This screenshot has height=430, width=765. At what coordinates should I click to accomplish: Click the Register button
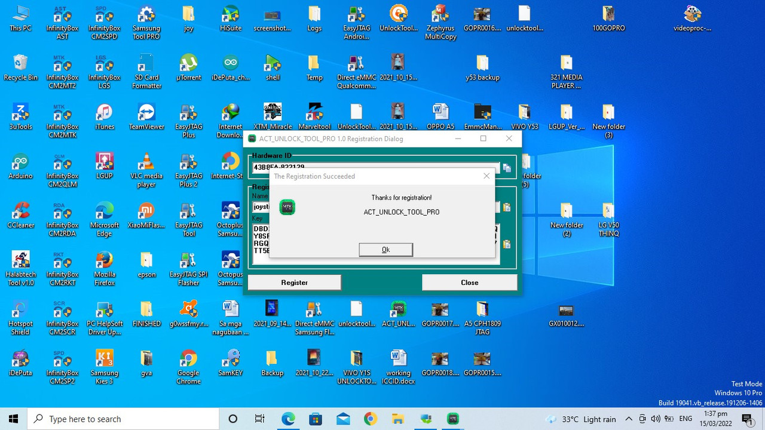[x=294, y=282]
